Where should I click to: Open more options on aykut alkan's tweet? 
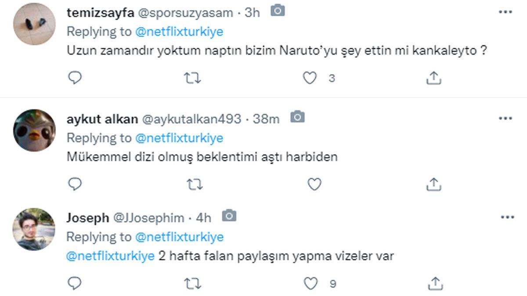tap(505, 118)
